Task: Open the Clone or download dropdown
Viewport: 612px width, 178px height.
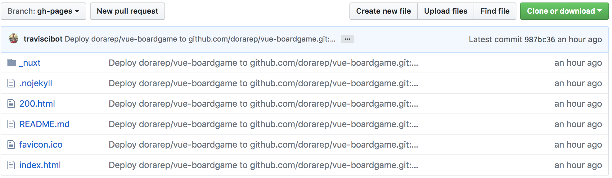Action: [564, 11]
